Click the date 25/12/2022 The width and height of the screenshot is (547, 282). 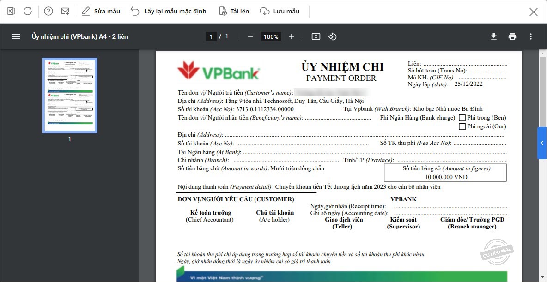(468, 84)
